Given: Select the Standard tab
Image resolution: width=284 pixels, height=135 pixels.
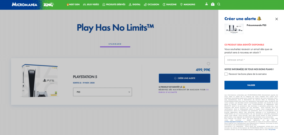Looking at the screenshot, I should pos(115,44).
